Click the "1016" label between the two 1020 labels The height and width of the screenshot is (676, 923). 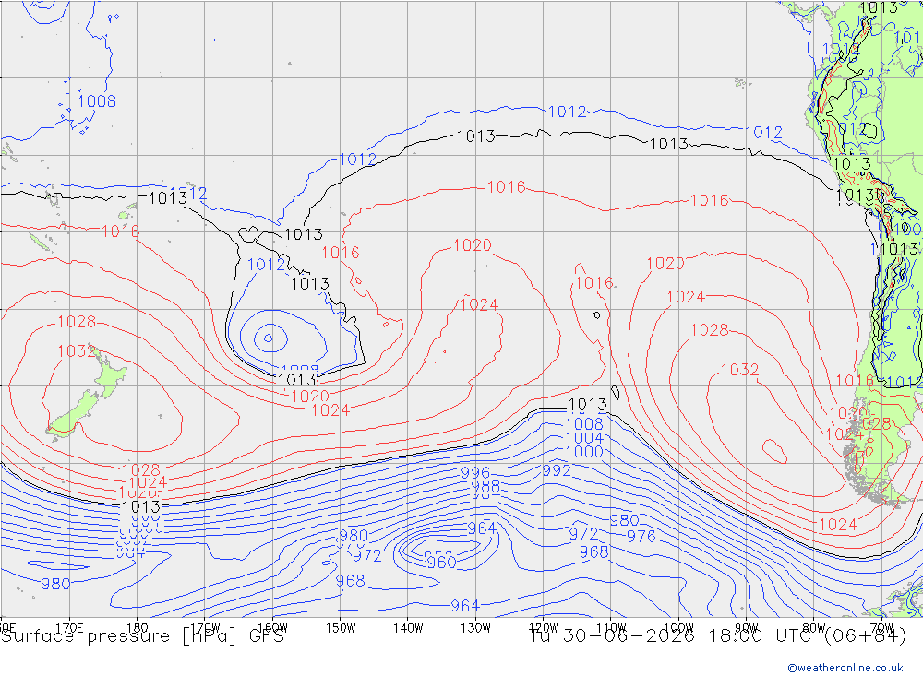coord(593,283)
